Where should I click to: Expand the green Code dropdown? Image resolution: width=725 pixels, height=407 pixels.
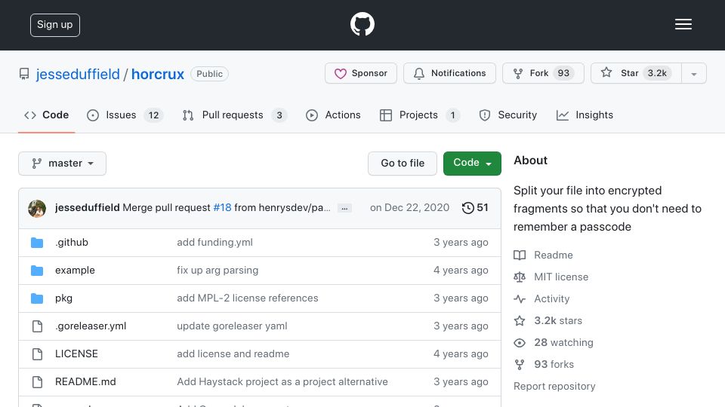pos(472,164)
